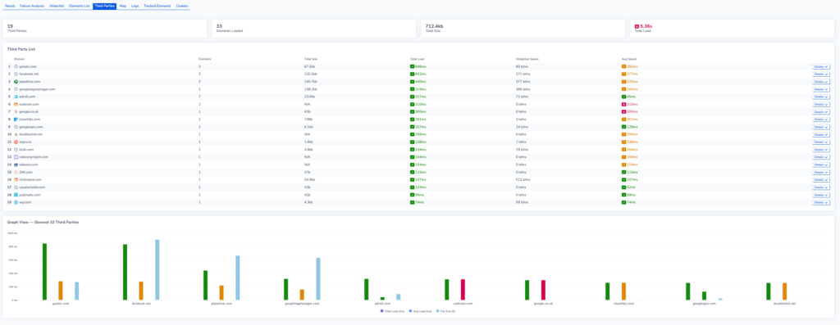Click the clearbitjs.com favicon icon

pos(16,120)
